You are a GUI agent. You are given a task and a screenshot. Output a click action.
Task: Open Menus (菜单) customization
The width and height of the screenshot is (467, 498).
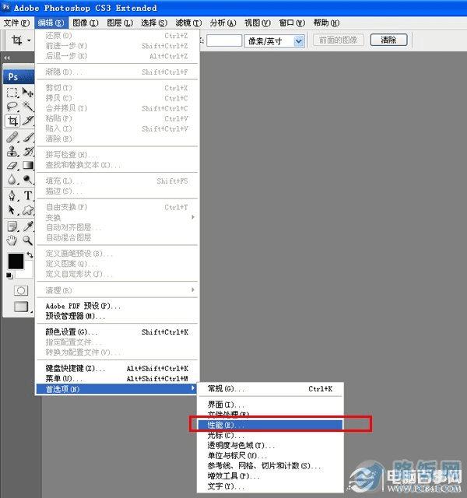116,379
